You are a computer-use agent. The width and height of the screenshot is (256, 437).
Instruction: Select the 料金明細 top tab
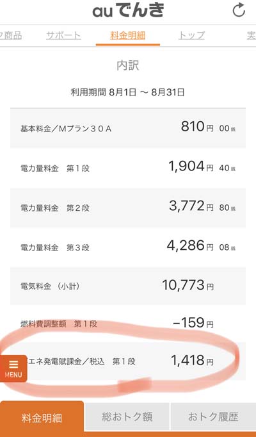pyautogui.click(x=128, y=36)
